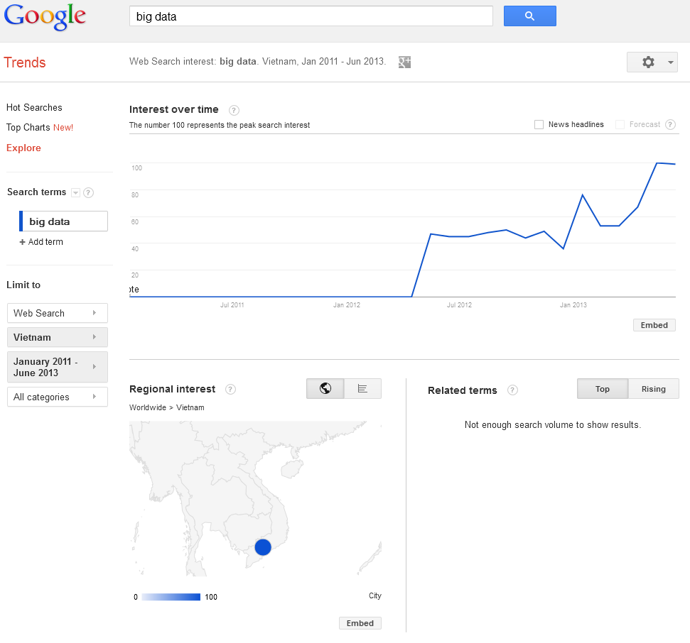Open help for Interest over time
Viewport: 690px width, 643px height.
point(234,110)
